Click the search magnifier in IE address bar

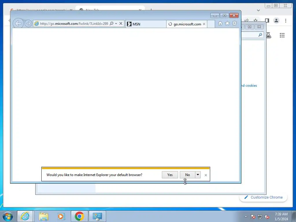tap(112, 24)
